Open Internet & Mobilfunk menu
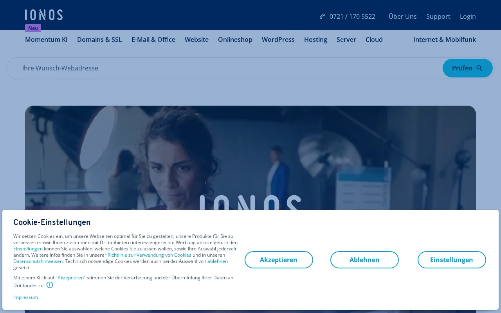 445,40
